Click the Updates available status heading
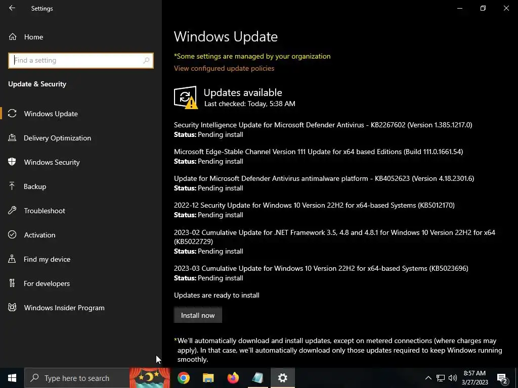This screenshot has width=518, height=388. (x=243, y=92)
